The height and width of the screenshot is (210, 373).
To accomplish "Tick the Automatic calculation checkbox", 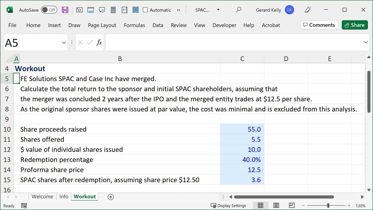I will [x=145, y=10].
